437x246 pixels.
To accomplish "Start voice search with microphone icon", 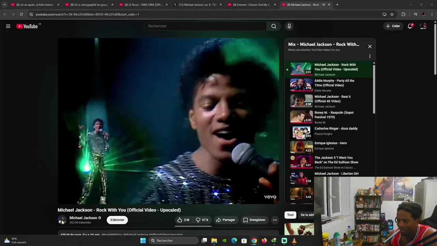I will click(289, 26).
